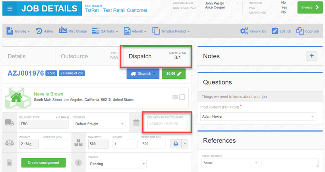Click the Alice Cooper quote contact

(x=215, y=8)
